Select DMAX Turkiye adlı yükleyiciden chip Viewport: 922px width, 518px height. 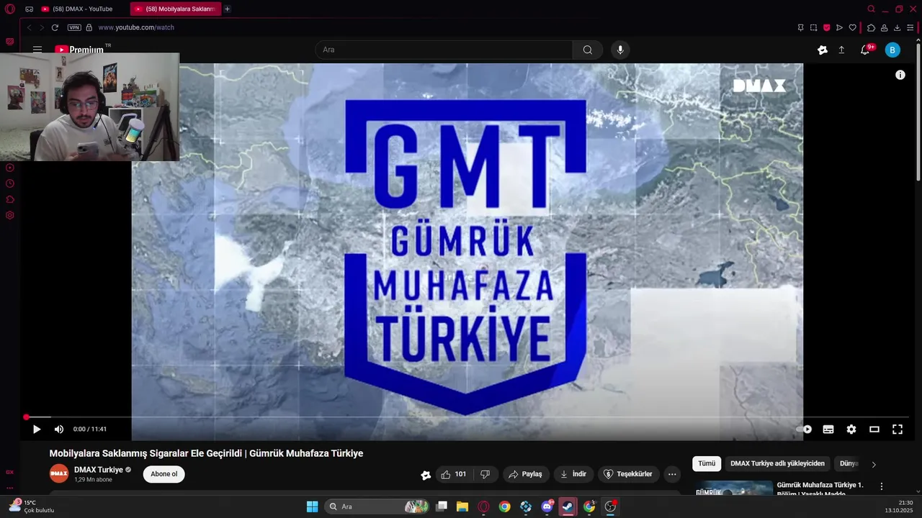point(777,464)
